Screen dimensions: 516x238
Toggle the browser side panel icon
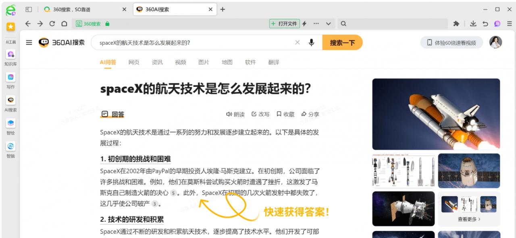pos(29,9)
